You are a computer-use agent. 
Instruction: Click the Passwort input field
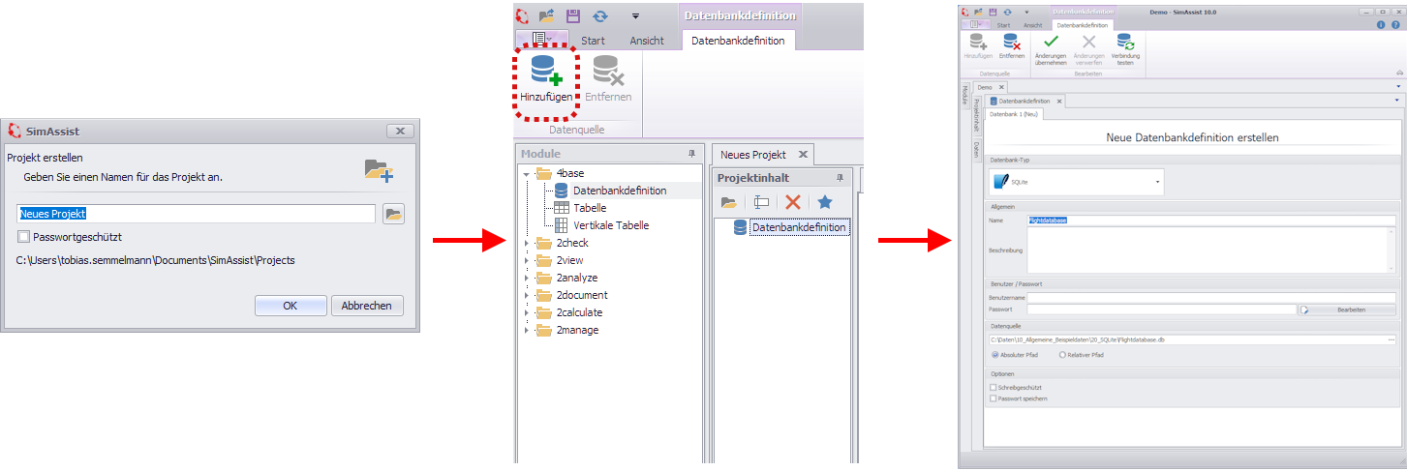(1161, 309)
